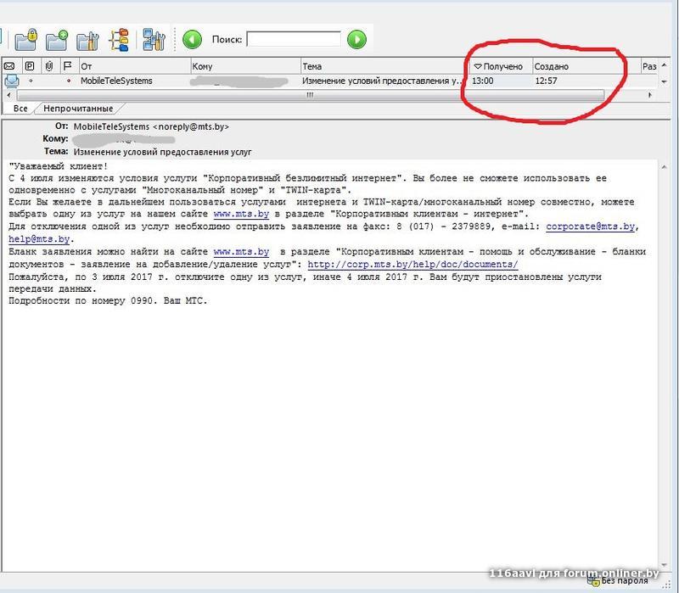This screenshot has height=593, width=679.
Task: Click the message list scroll up arrow
Action: [665, 65]
